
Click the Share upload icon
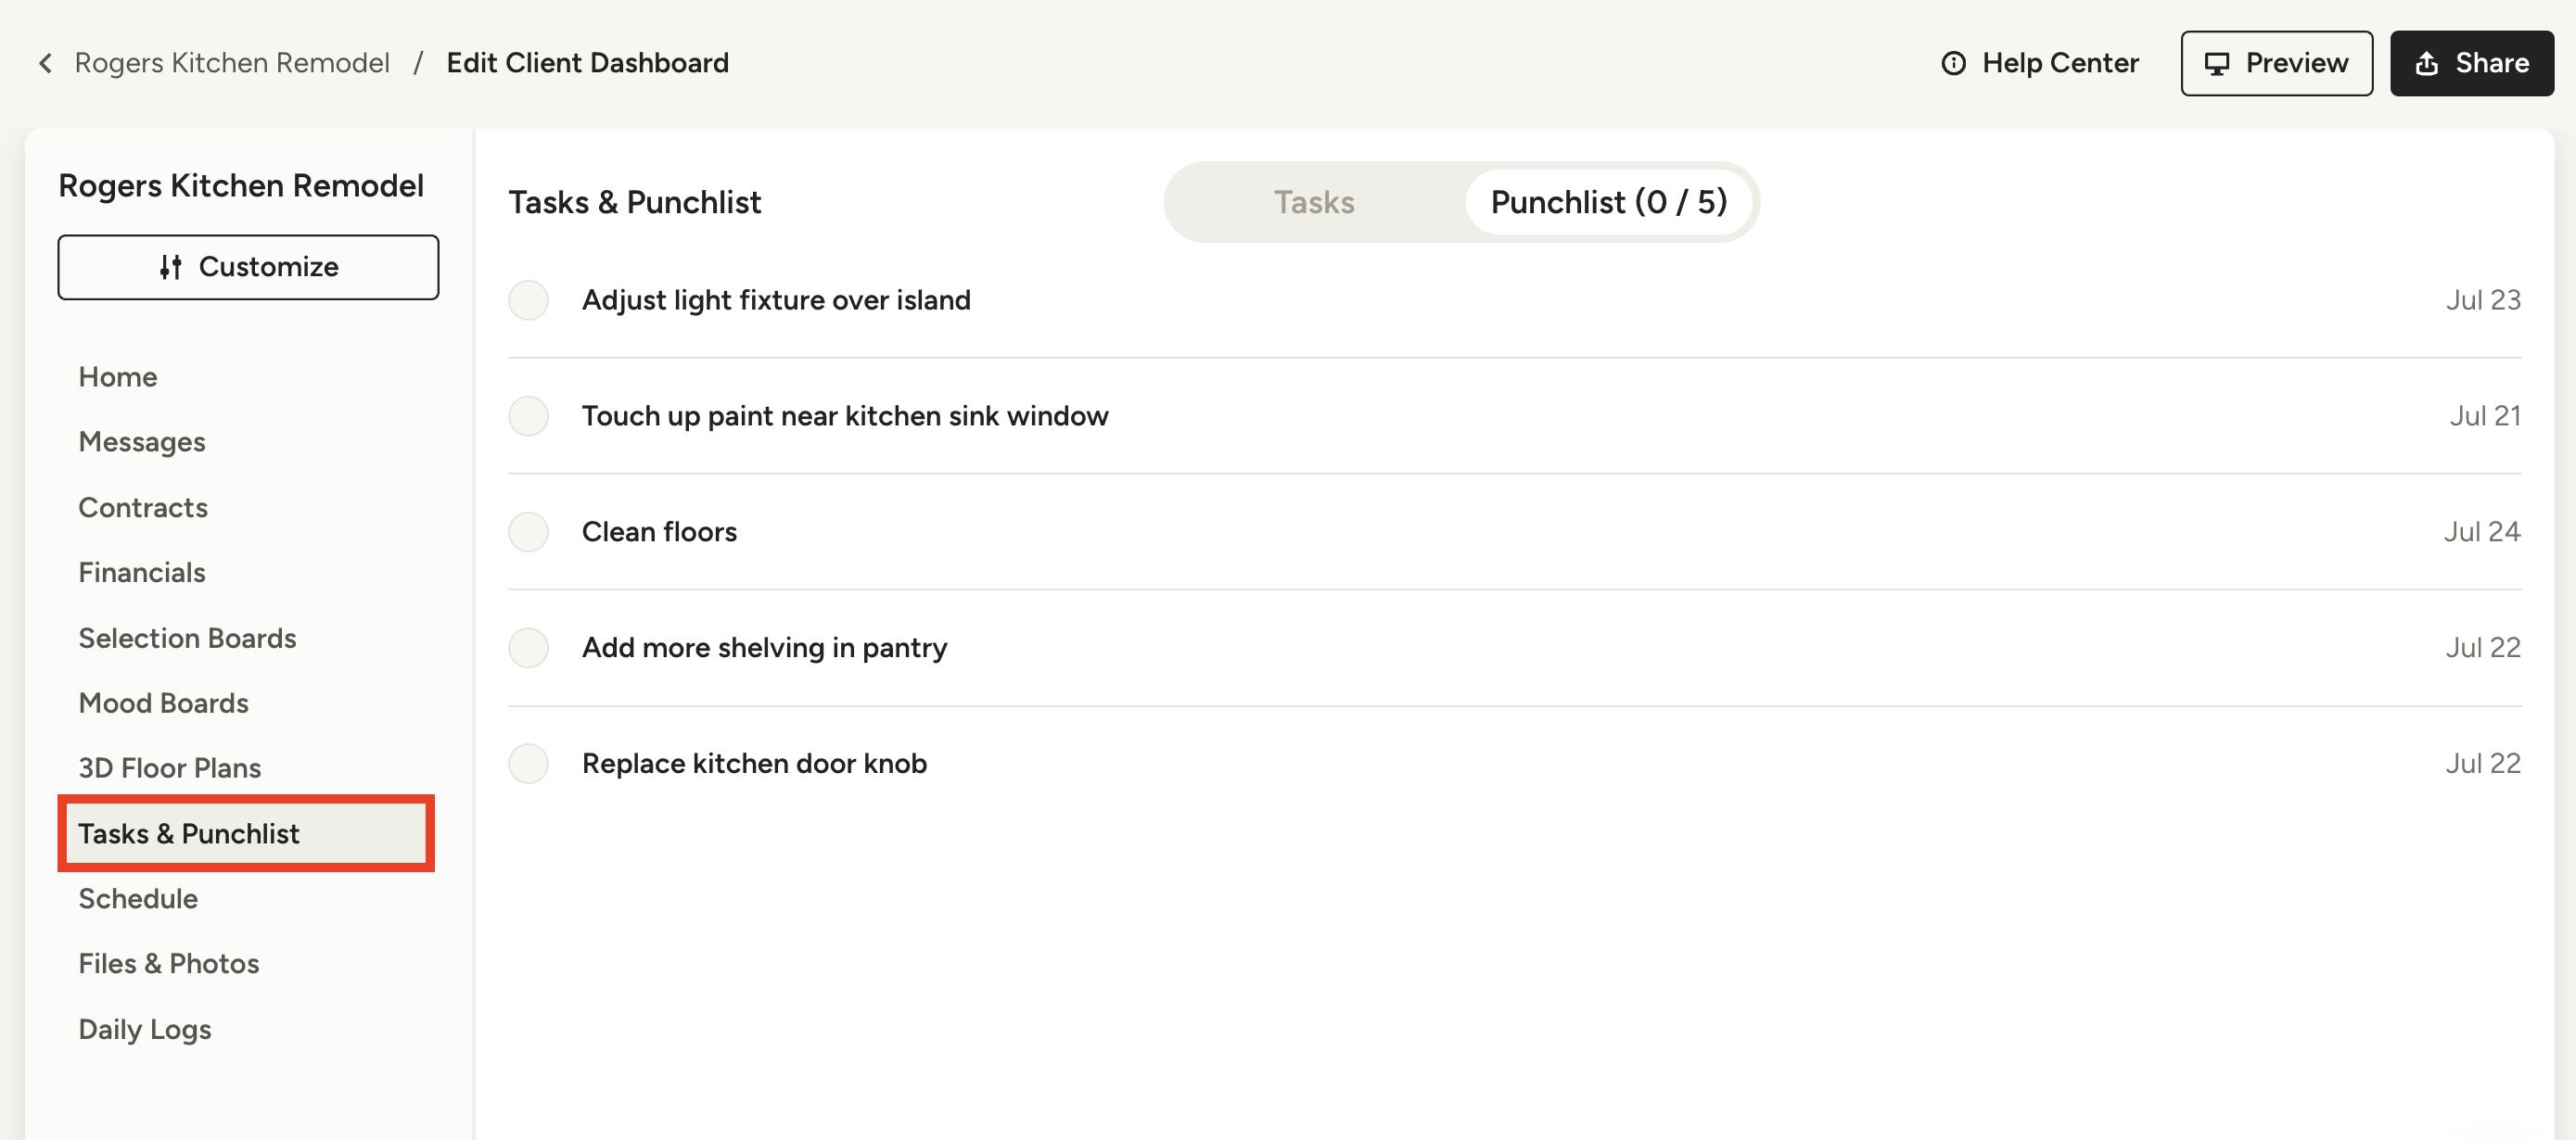(x=2426, y=63)
